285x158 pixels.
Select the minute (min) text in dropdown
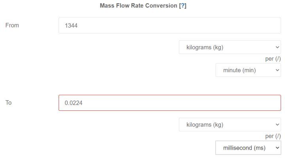[239, 70]
